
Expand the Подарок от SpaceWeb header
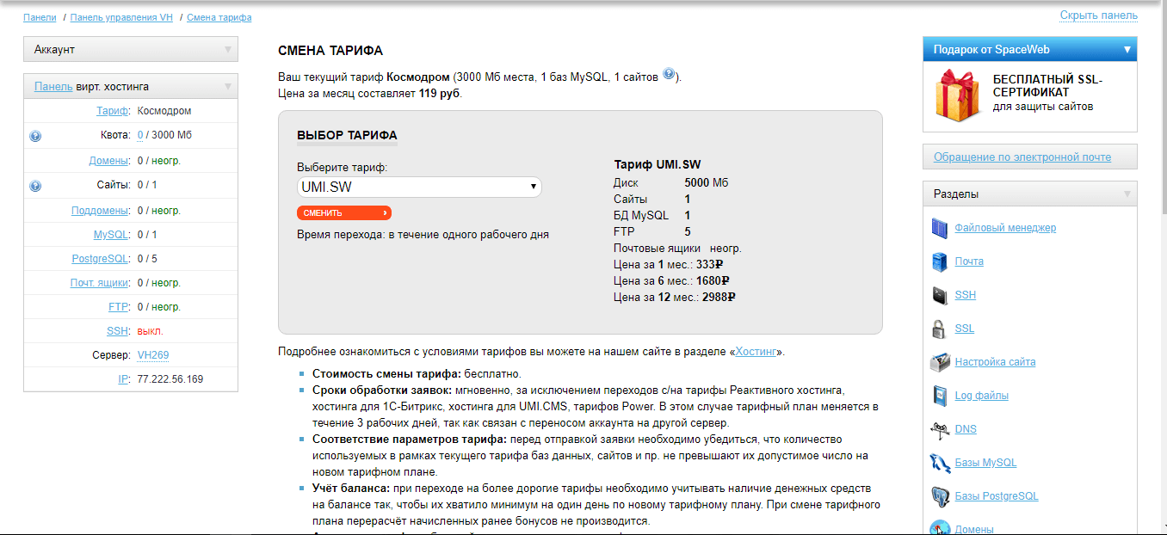pos(1127,50)
